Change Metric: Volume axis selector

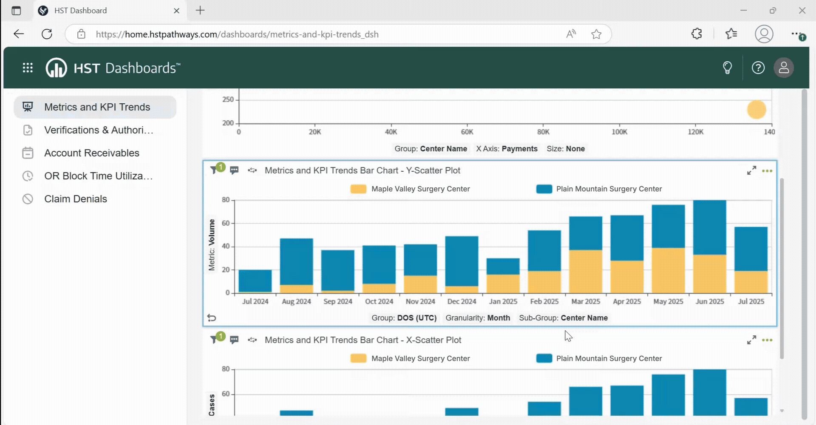pos(211,245)
